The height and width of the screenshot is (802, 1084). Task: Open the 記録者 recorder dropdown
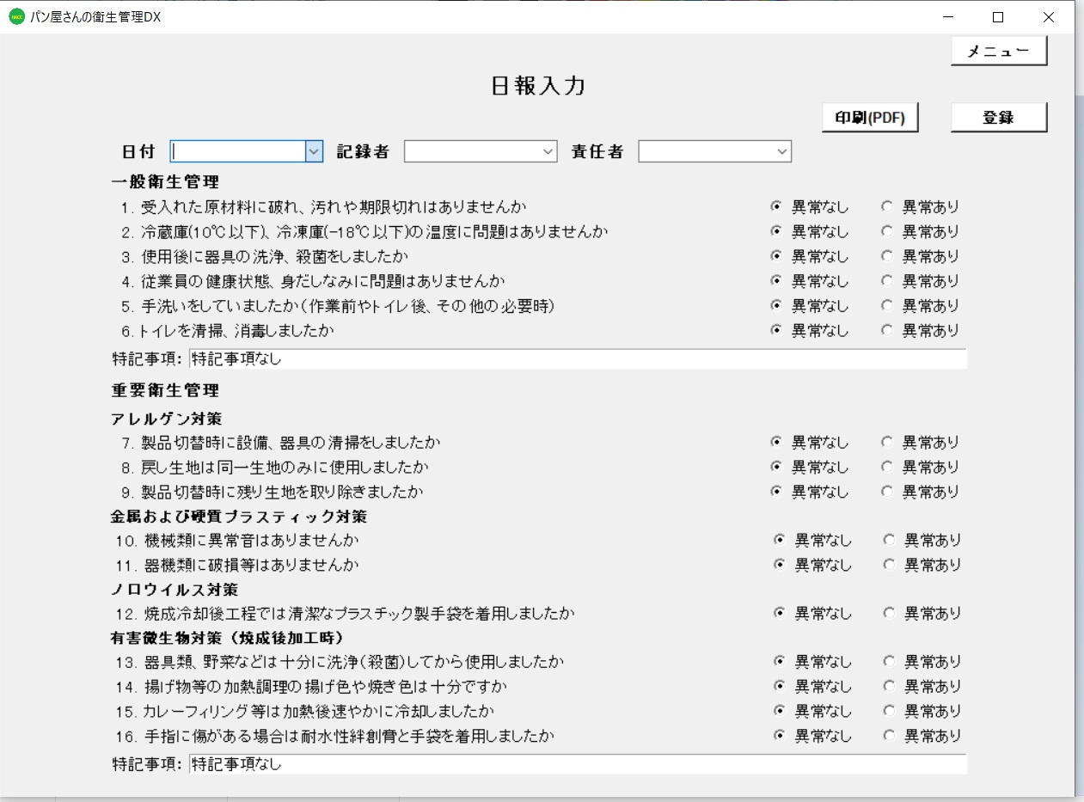[548, 151]
